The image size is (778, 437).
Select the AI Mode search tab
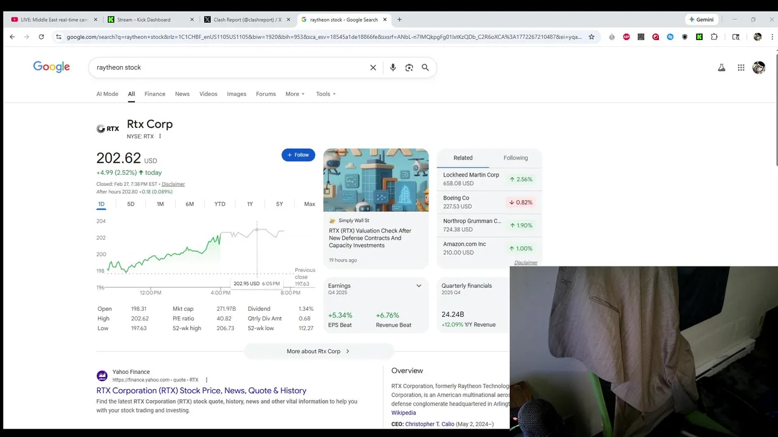(x=107, y=94)
